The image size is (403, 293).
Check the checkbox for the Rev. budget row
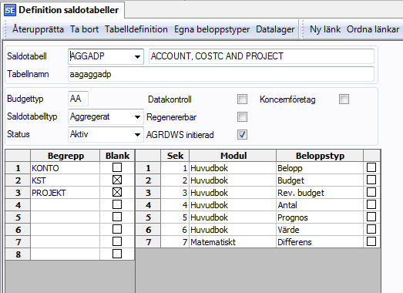[x=371, y=193]
